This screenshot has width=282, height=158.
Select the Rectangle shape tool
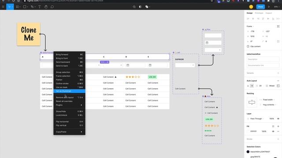[25, 7]
